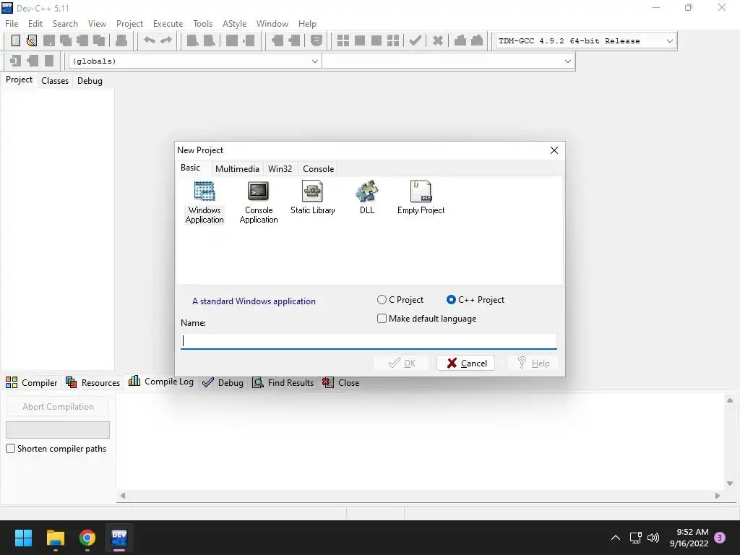Click the Rebuild All toolbar icon
The height and width of the screenshot is (555, 740).
[393, 40]
